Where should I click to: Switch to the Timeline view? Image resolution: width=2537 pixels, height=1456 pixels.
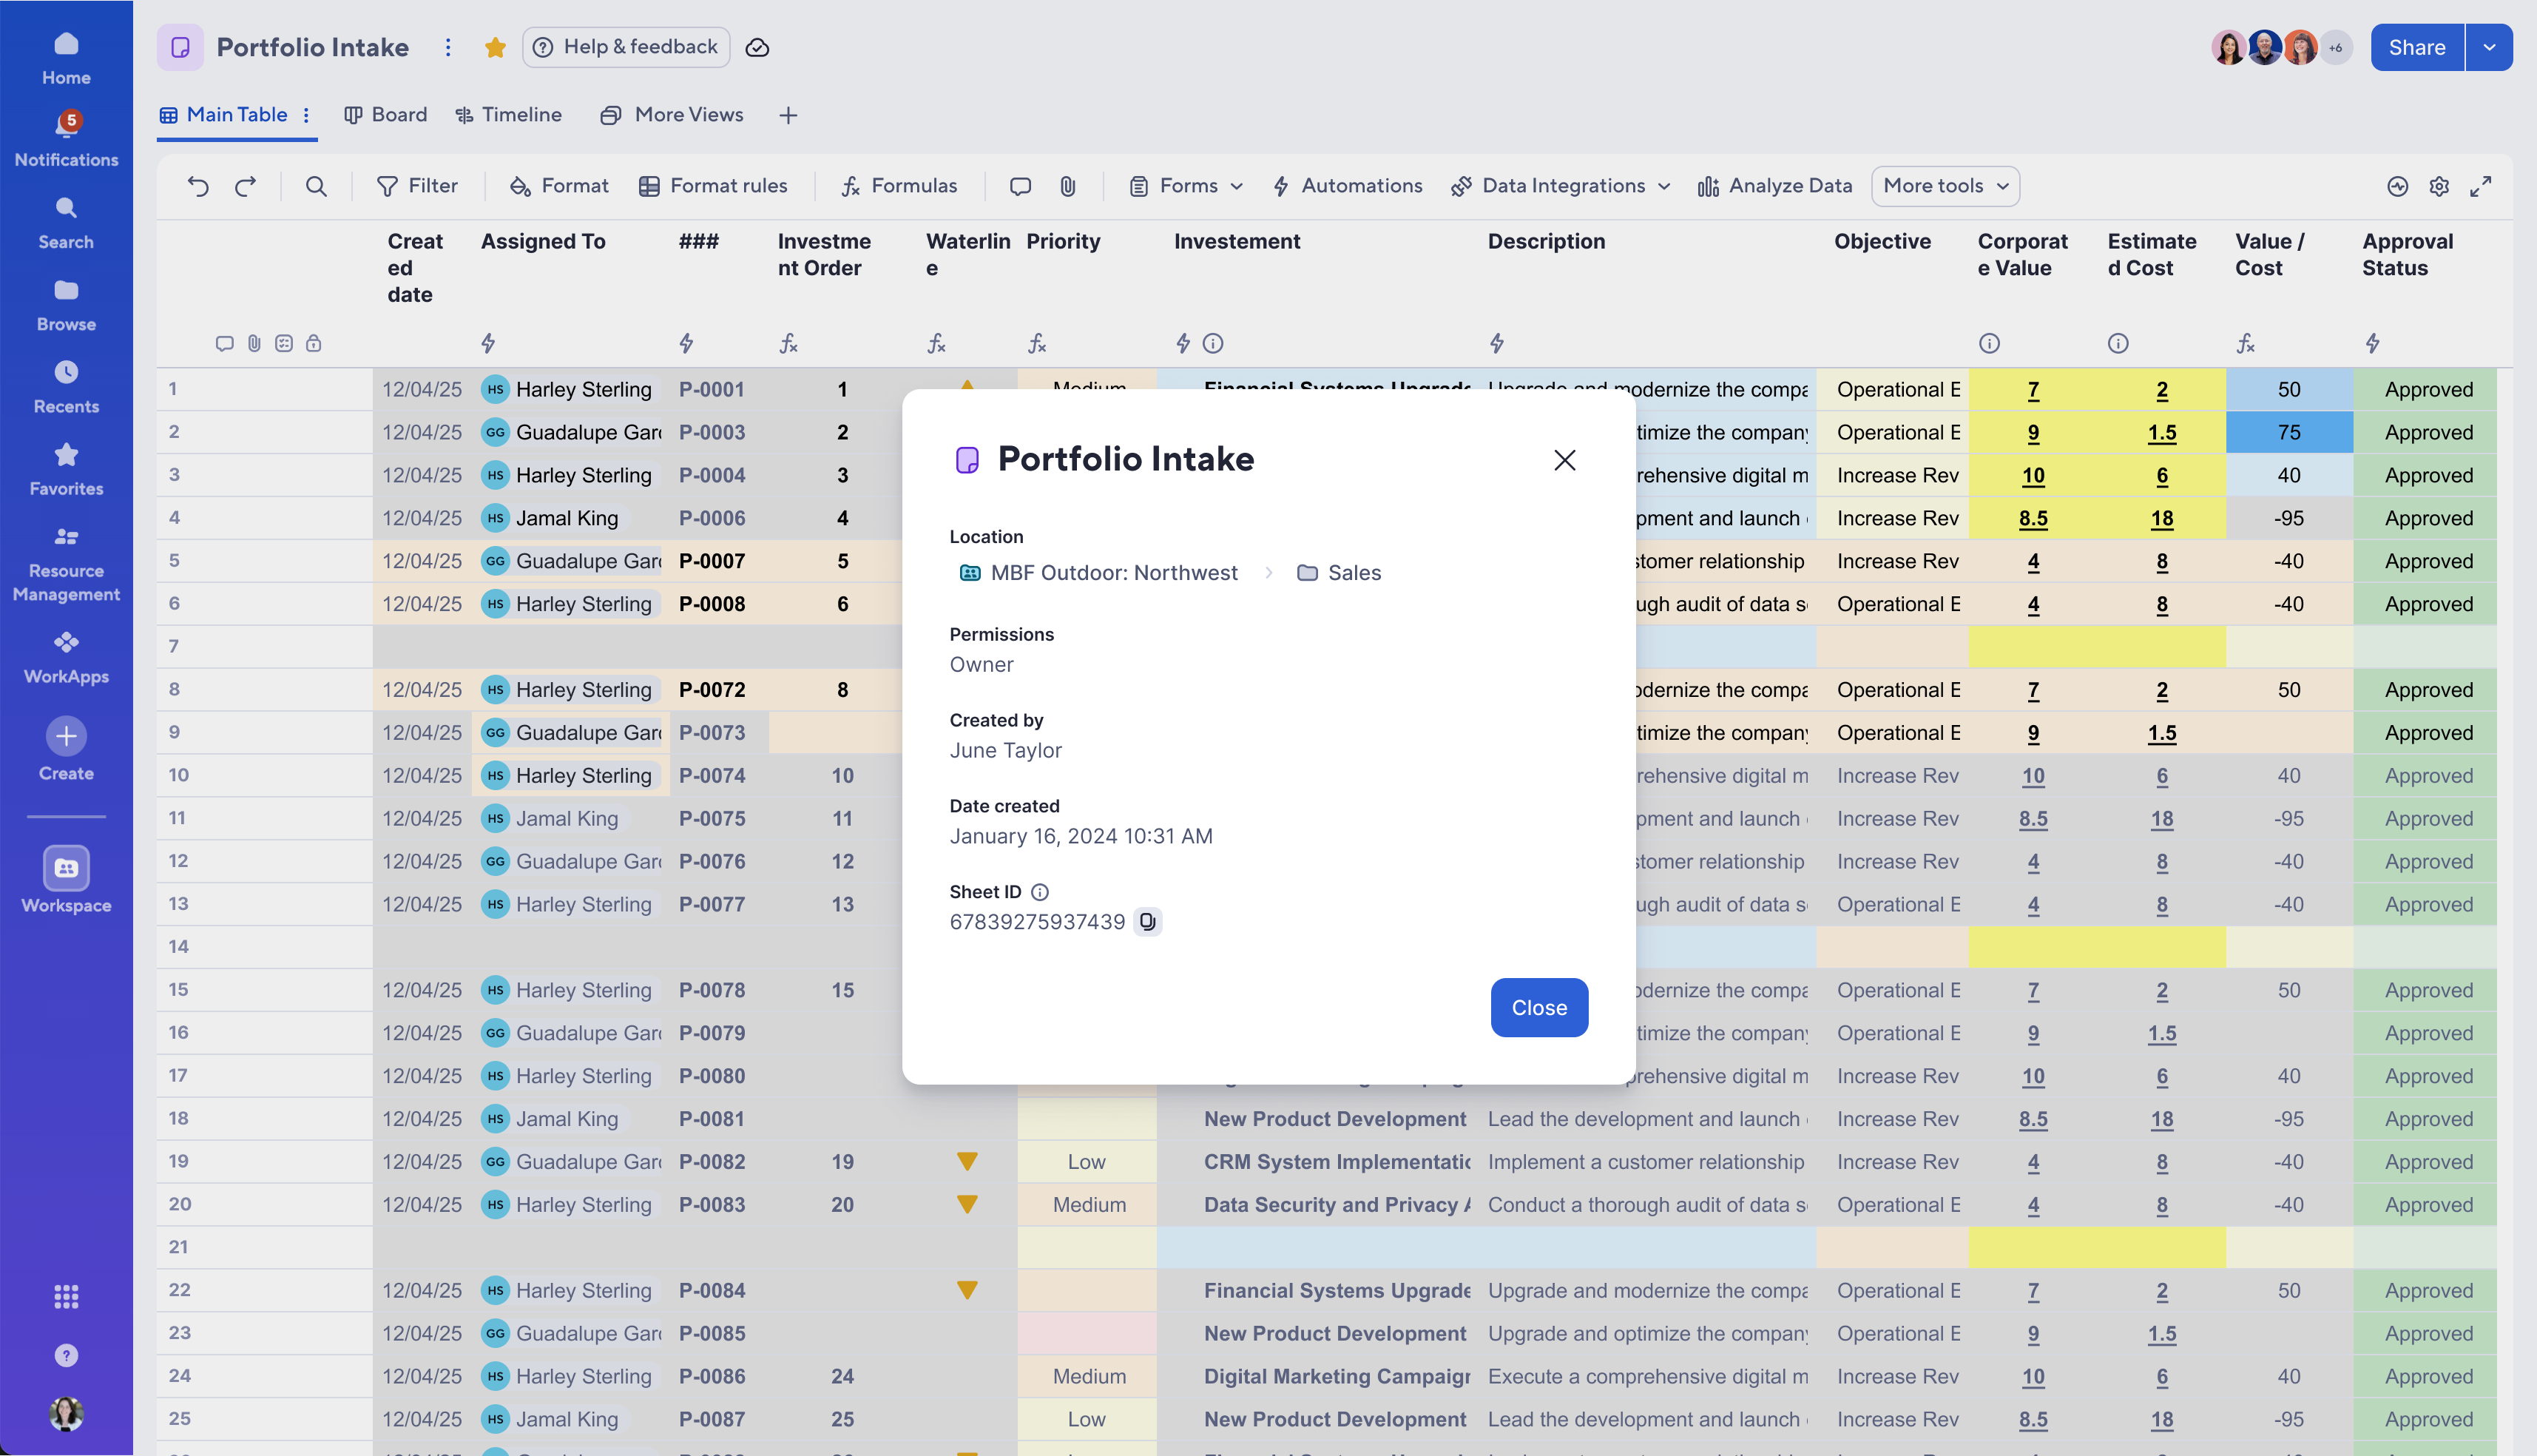point(510,114)
